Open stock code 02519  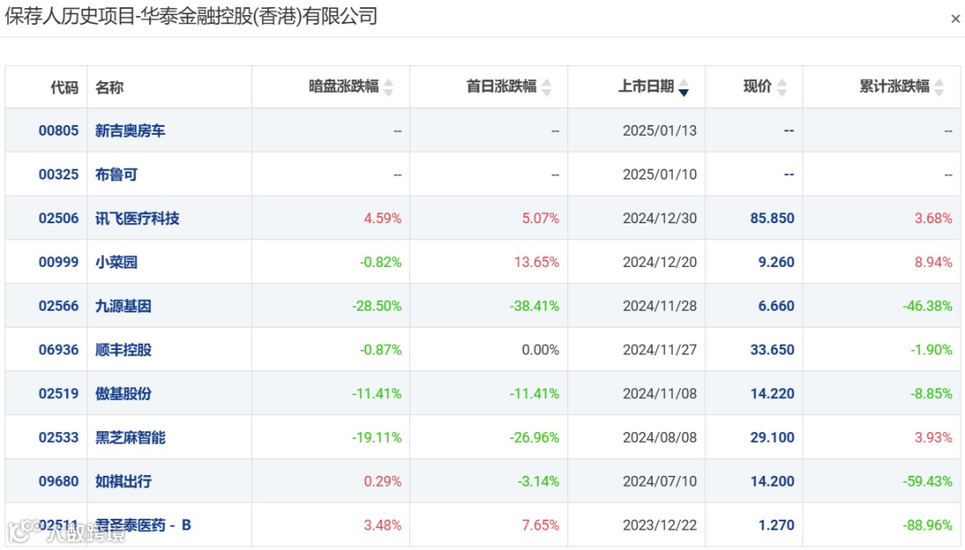pos(58,393)
